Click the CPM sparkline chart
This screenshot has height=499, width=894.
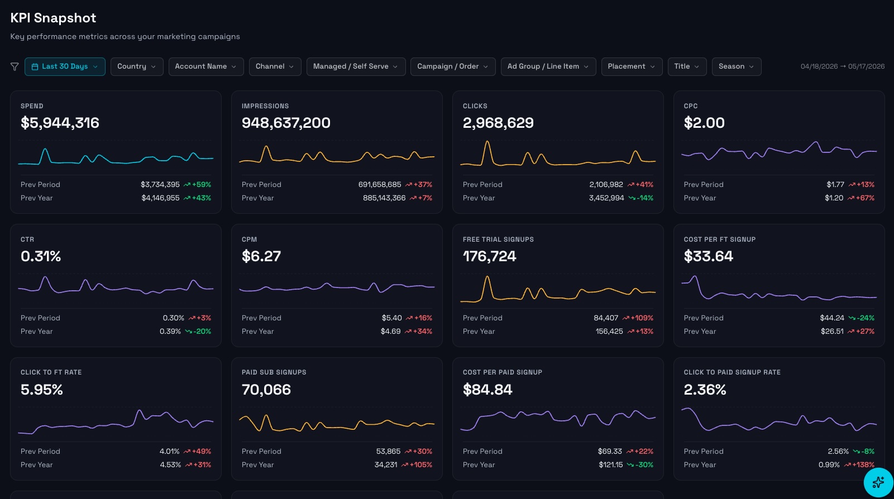337,287
